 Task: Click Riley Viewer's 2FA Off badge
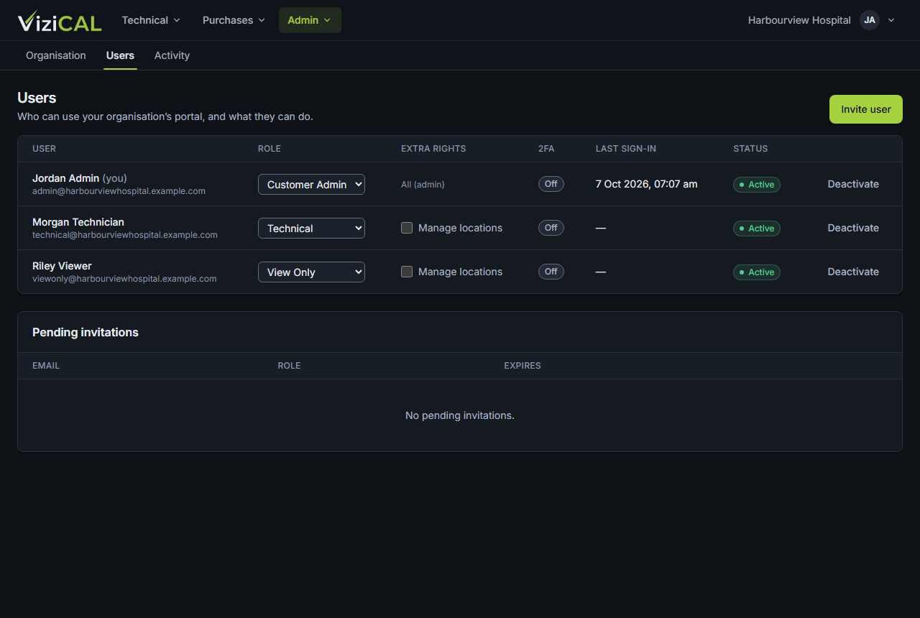pos(551,272)
